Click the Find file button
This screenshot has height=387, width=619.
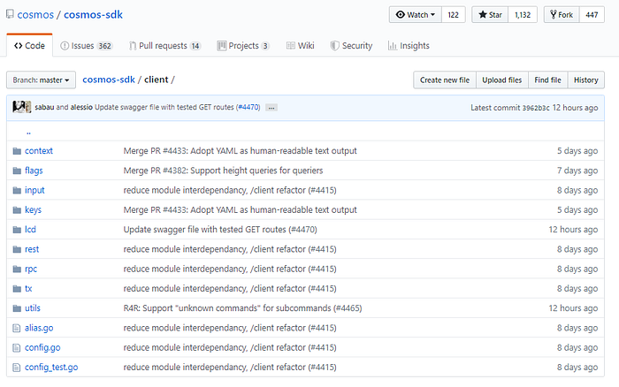548,80
